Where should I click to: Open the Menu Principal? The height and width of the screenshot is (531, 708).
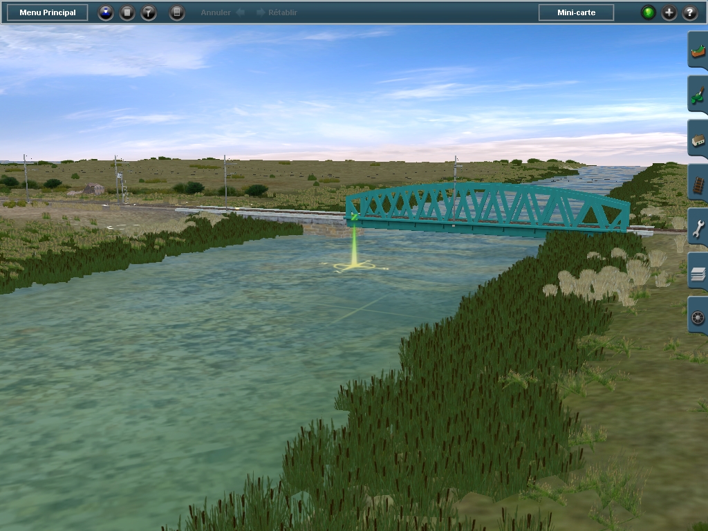(x=48, y=12)
